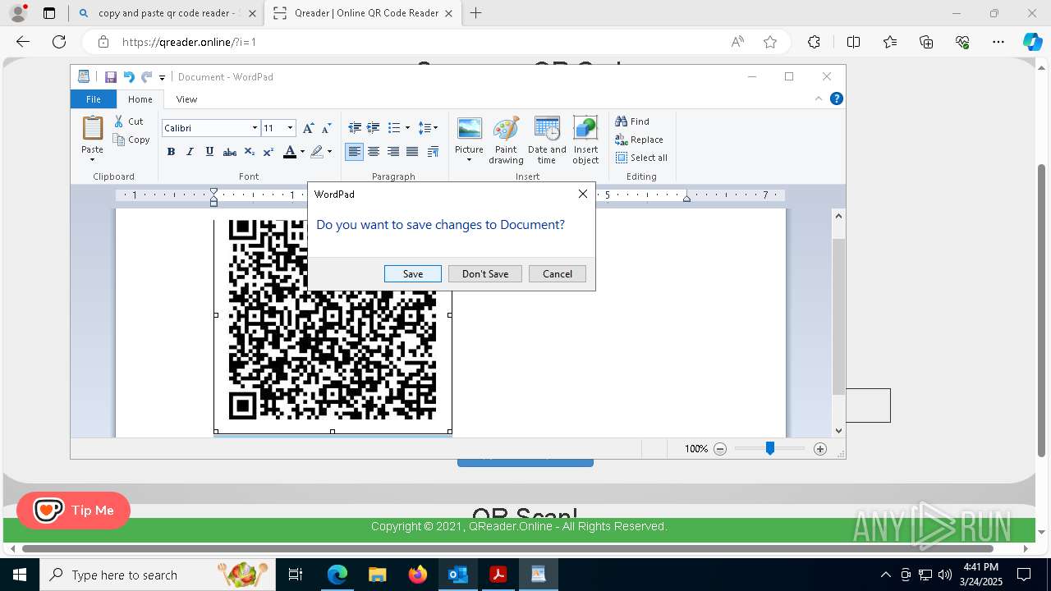
Task: Click Replace in Editing group
Action: point(639,140)
